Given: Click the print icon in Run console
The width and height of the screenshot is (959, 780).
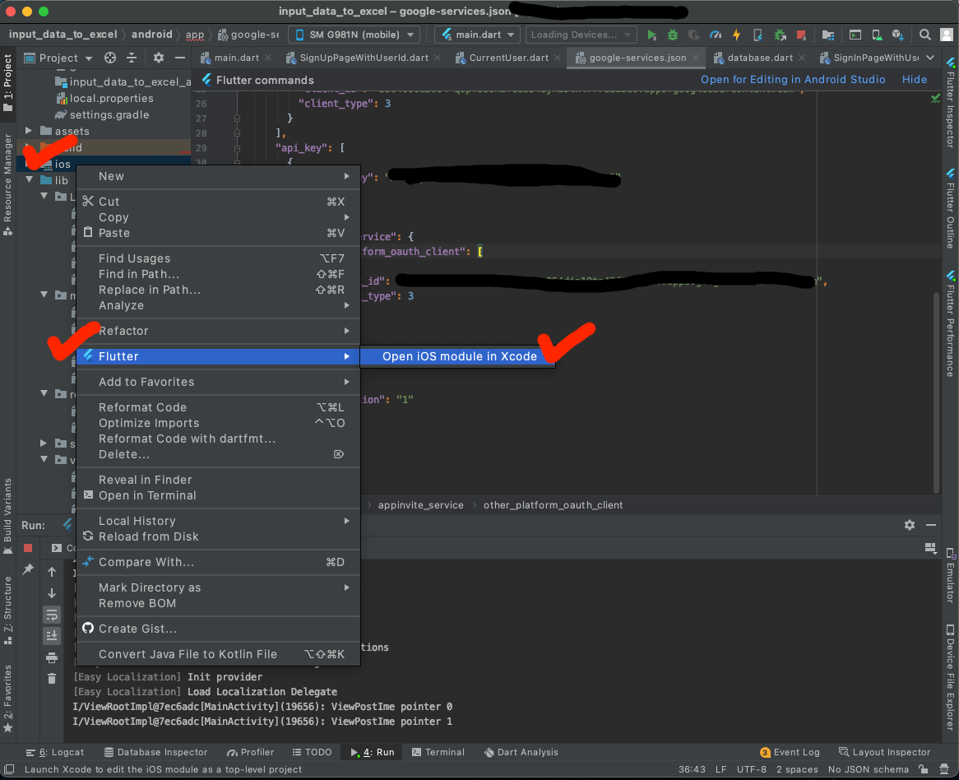Looking at the screenshot, I should coord(52,657).
